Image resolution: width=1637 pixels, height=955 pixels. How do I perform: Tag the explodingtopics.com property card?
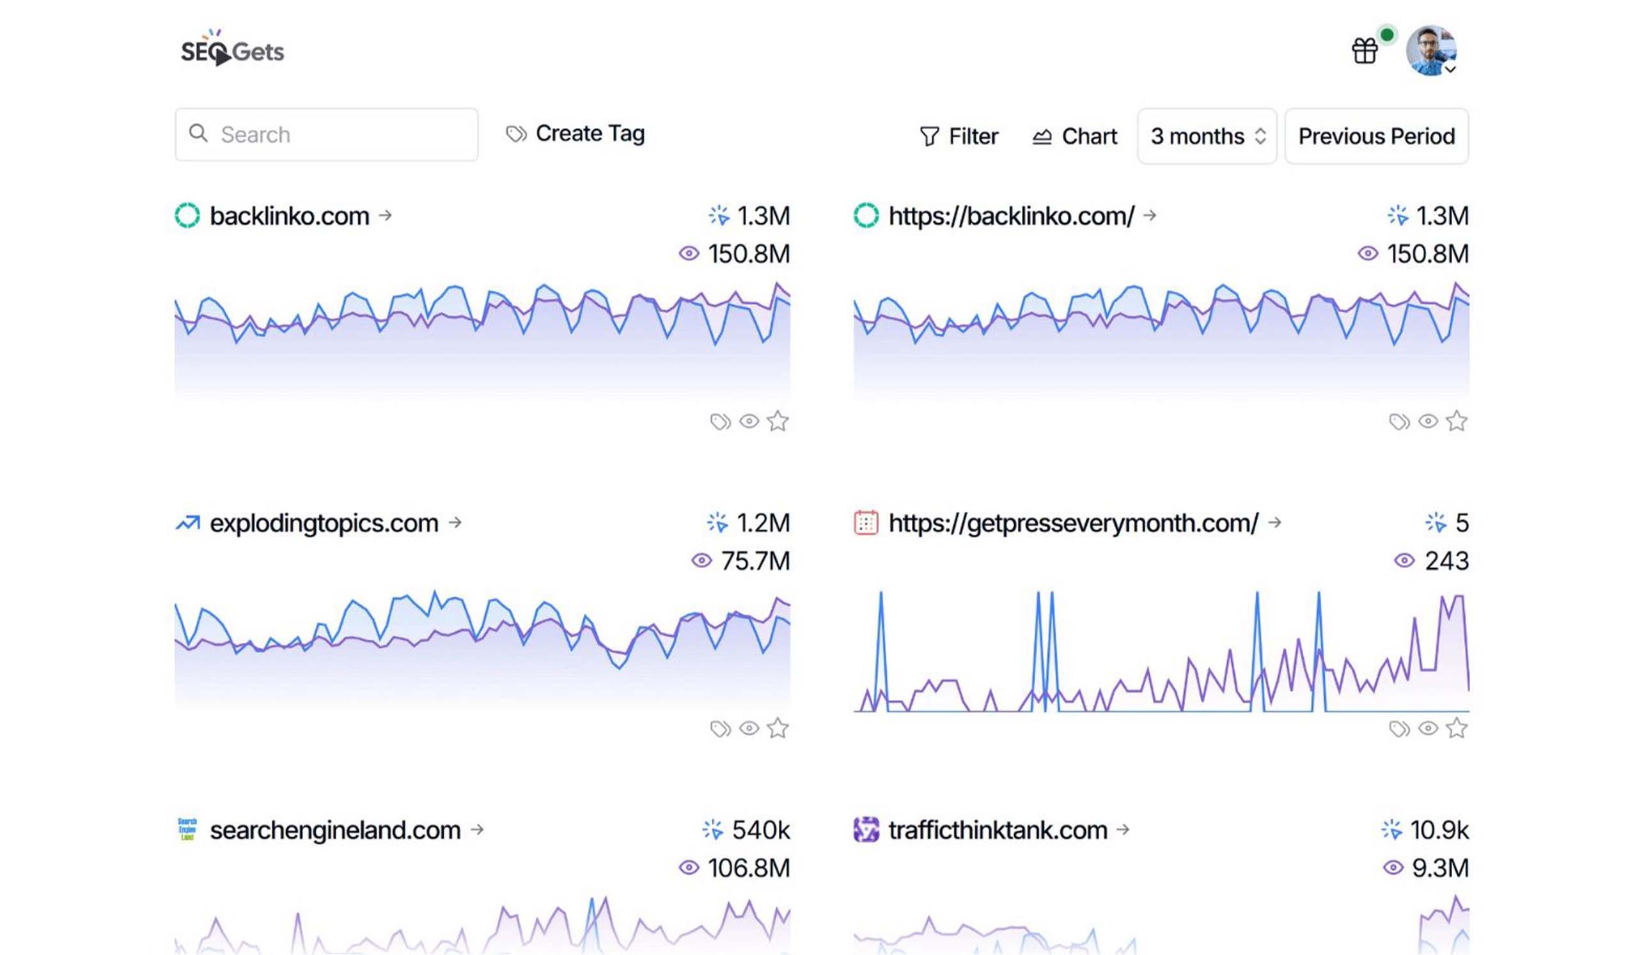[720, 729]
